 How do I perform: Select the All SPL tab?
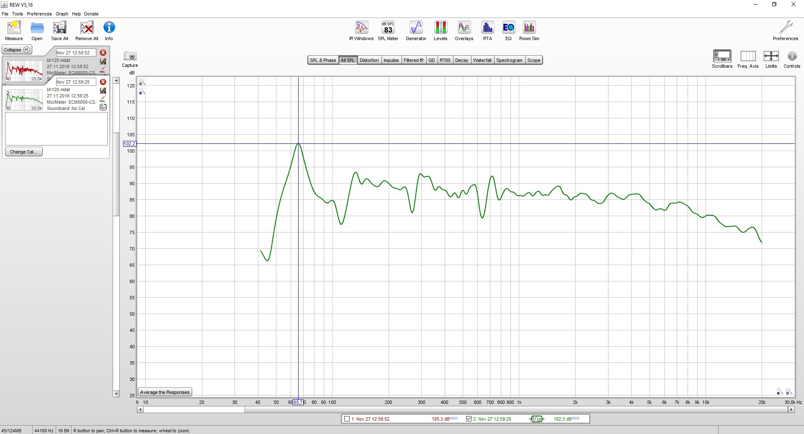348,60
